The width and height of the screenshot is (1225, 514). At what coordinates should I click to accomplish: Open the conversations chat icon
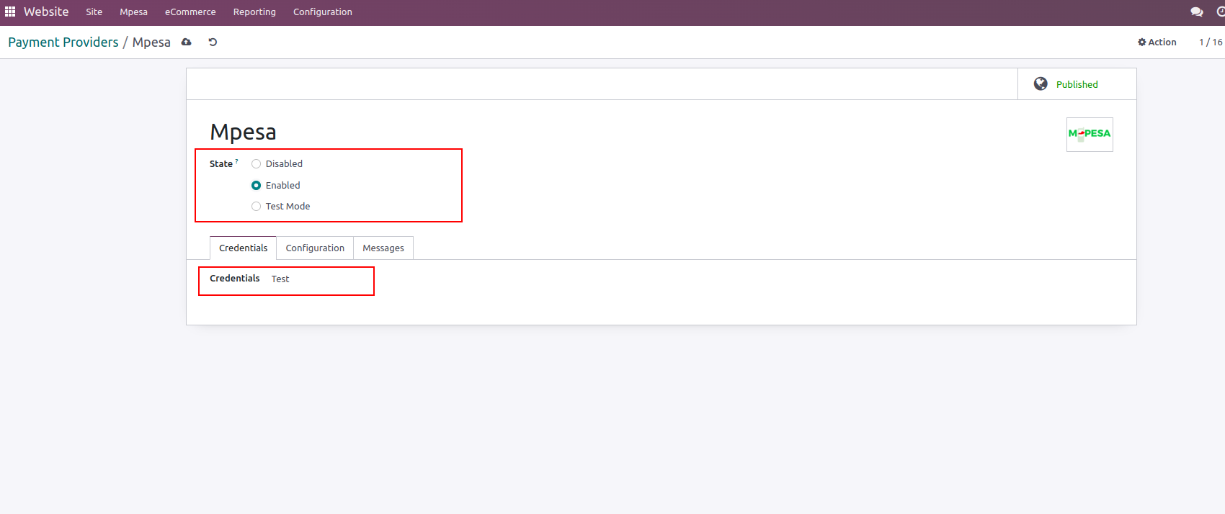coord(1196,12)
